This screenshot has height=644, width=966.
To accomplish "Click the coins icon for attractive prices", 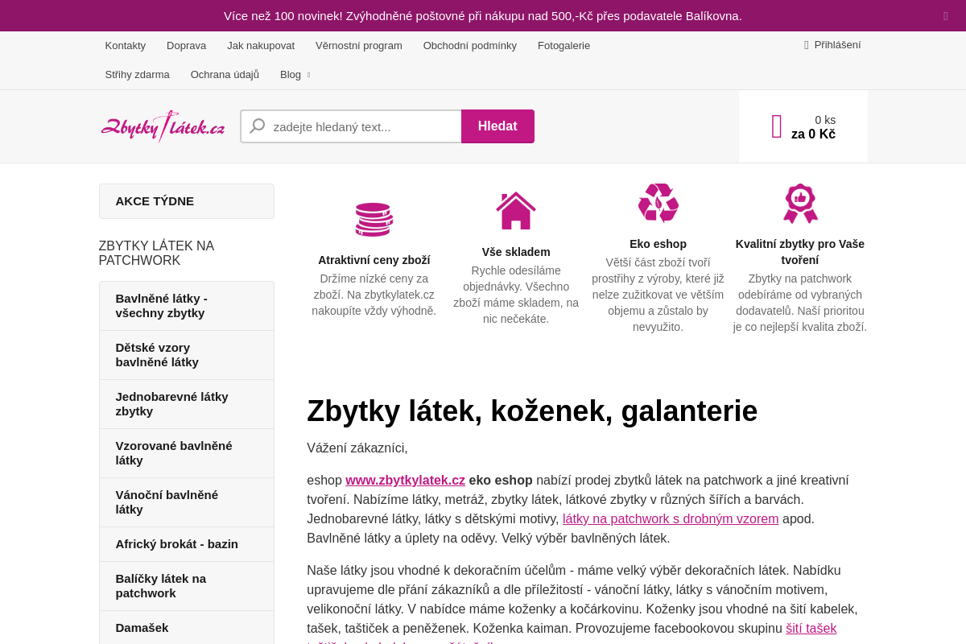I will click(x=374, y=219).
